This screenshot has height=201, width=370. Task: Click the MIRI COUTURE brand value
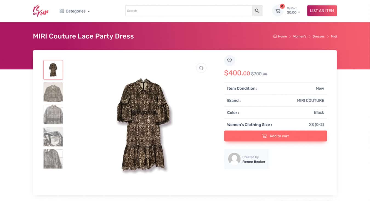click(311, 100)
